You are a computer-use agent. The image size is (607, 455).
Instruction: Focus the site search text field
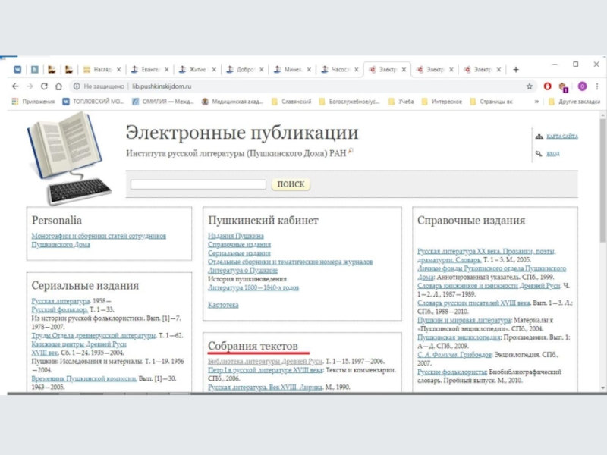pyautogui.click(x=198, y=184)
